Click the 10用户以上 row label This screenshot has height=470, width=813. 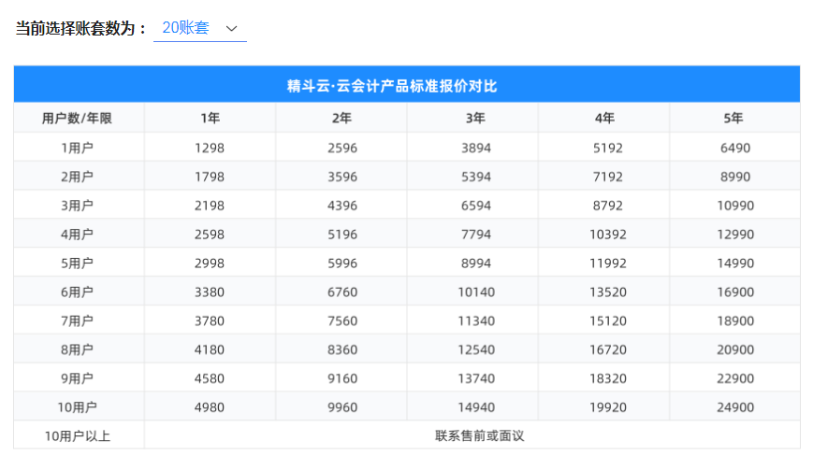[78, 436]
